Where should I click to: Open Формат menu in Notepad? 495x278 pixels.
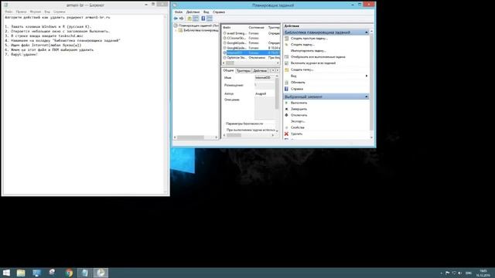pos(36,12)
